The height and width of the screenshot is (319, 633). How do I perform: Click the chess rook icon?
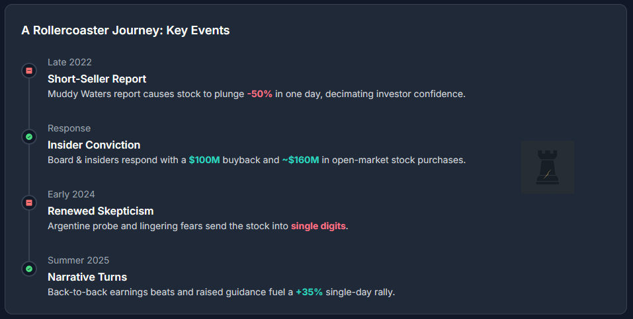pos(547,166)
